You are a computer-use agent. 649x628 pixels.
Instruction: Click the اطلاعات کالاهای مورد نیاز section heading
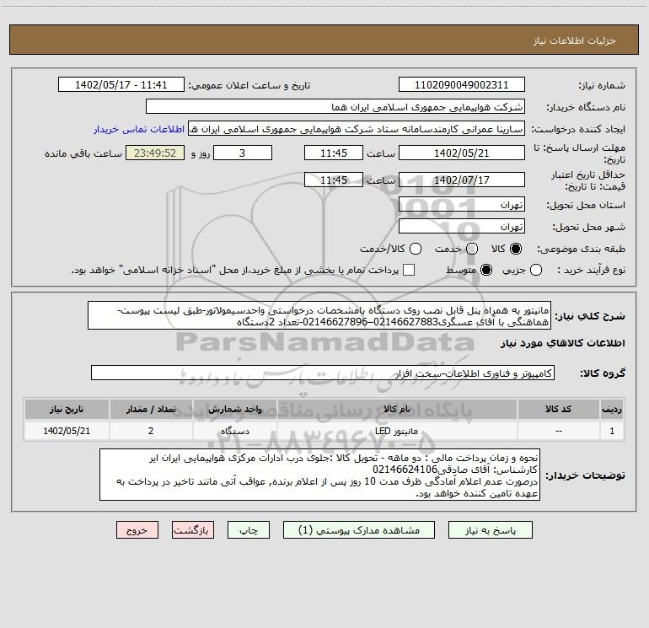[x=563, y=344]
